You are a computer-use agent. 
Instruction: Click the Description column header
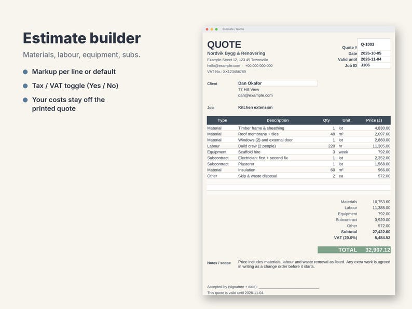pos(278,120)
